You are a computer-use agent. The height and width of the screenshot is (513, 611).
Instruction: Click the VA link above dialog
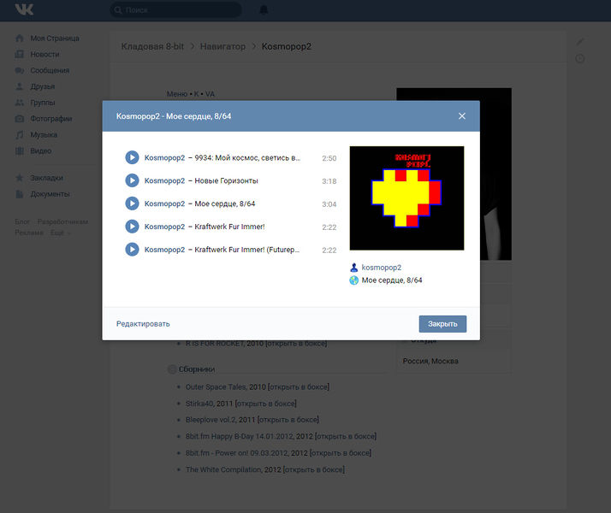210,94
